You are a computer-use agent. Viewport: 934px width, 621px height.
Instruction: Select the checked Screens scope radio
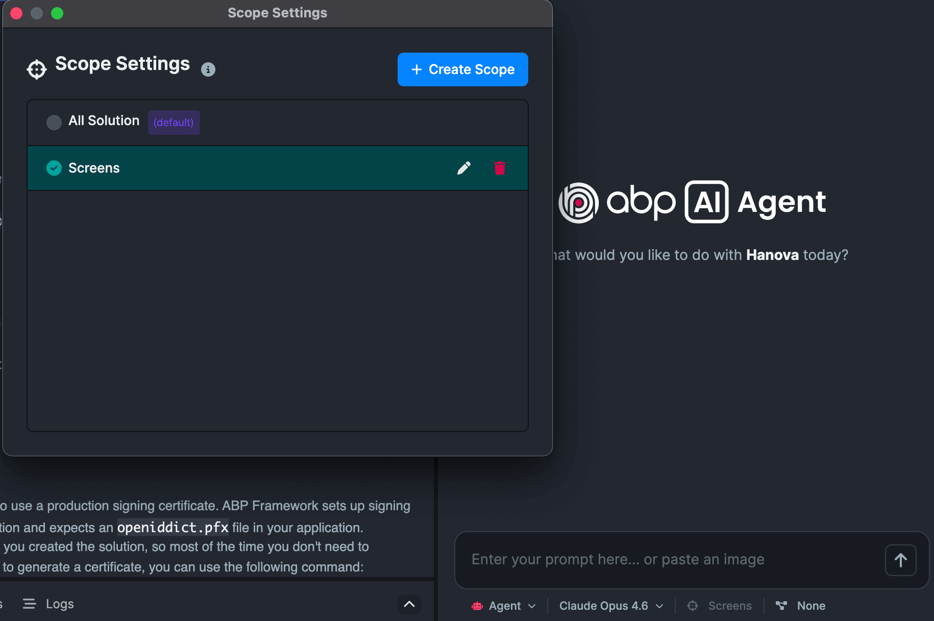[54, 168]
